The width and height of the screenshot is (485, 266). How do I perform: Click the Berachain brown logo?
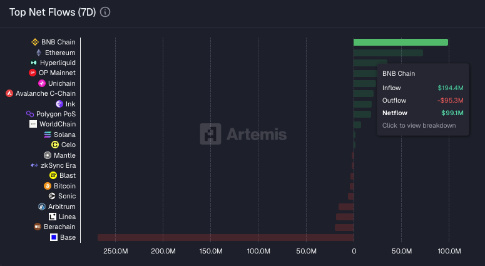coord(38,227)
